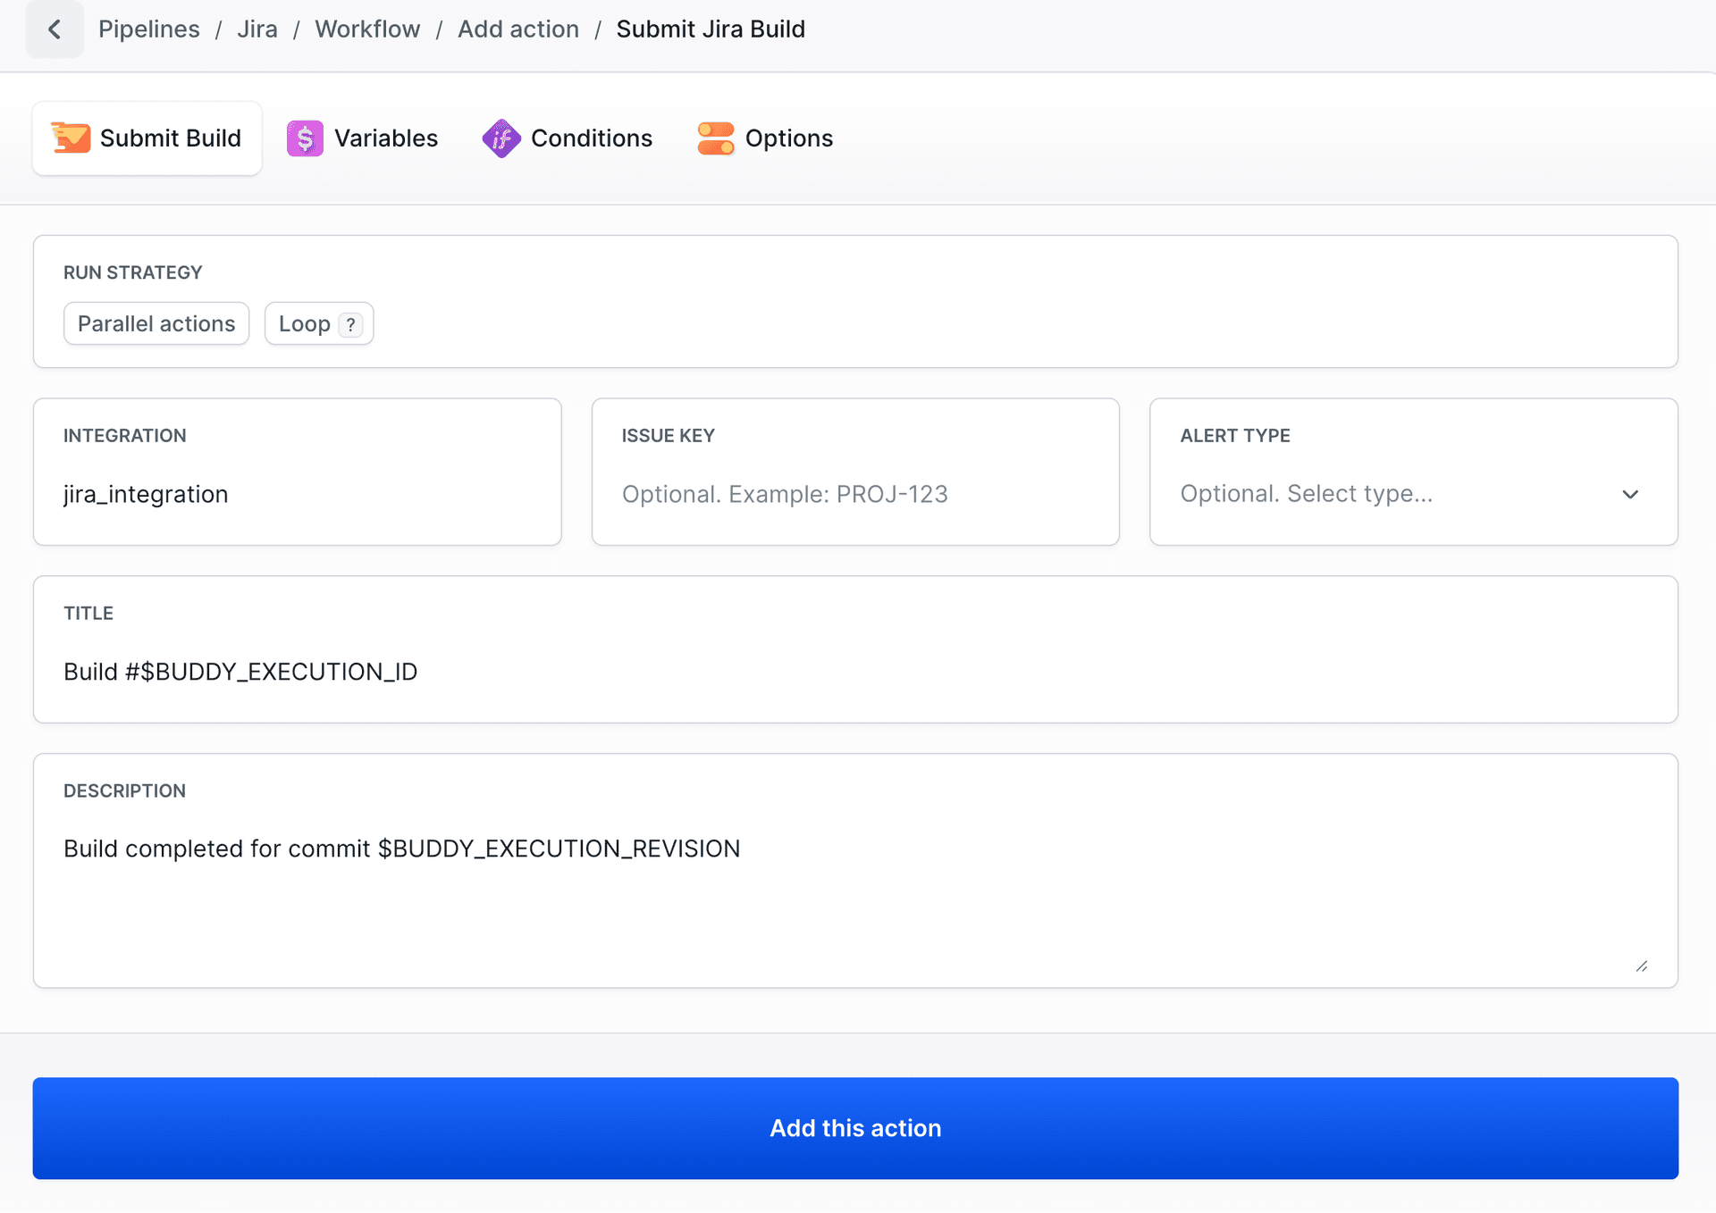Click the back arrow in the breadcrumb header
This screenshot has width=1716, height=1213.
pyautogui.click(x=54, y=29)
